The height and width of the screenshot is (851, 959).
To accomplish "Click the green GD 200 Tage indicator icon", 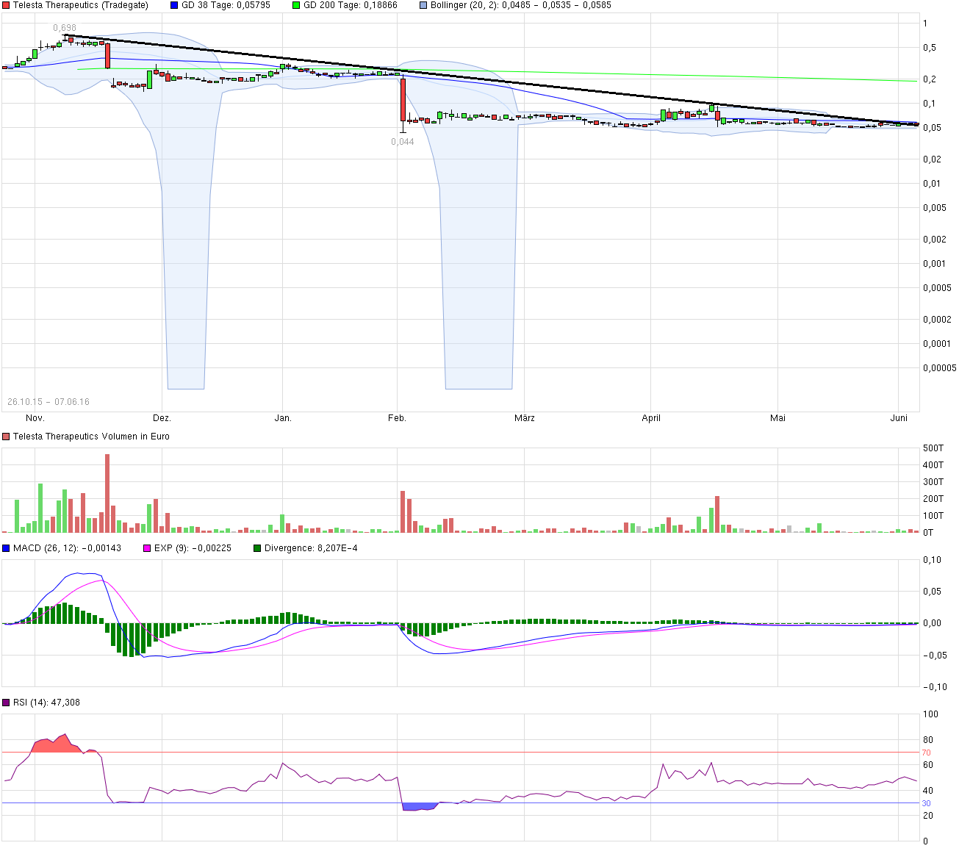I will click(295, 5).
